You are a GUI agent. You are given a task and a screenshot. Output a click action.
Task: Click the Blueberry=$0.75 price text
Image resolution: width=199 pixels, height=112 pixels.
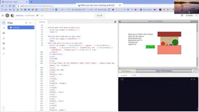[135, 40]
